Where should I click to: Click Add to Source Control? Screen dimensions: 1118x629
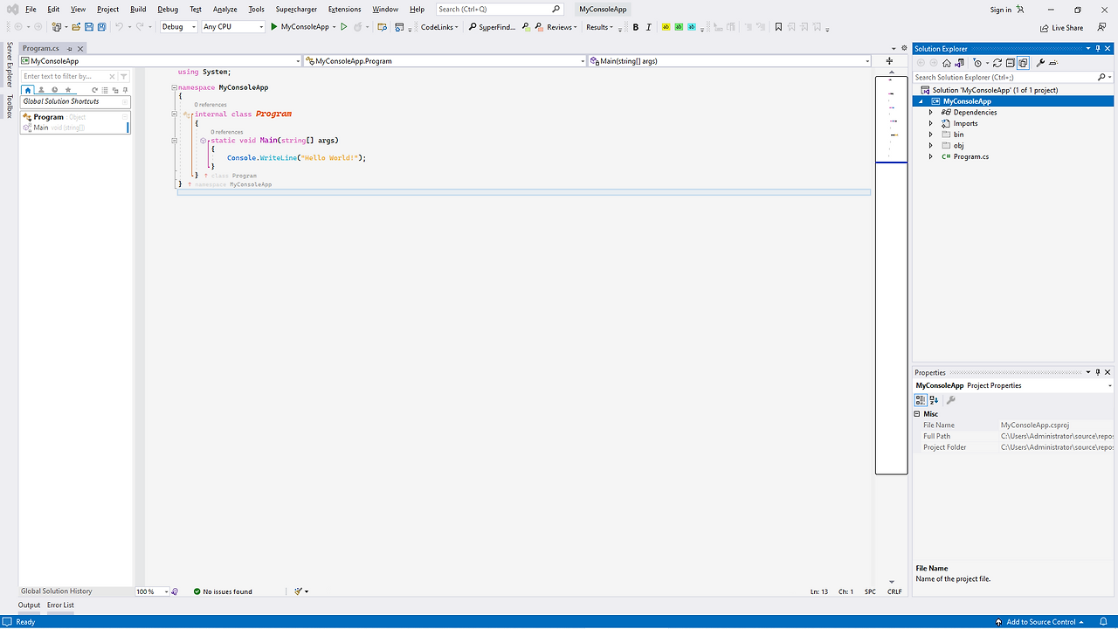pyautogui.click(x=1039, y=621)
